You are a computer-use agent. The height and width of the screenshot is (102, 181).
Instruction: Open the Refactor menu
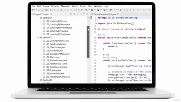click(x=55, y=6)
